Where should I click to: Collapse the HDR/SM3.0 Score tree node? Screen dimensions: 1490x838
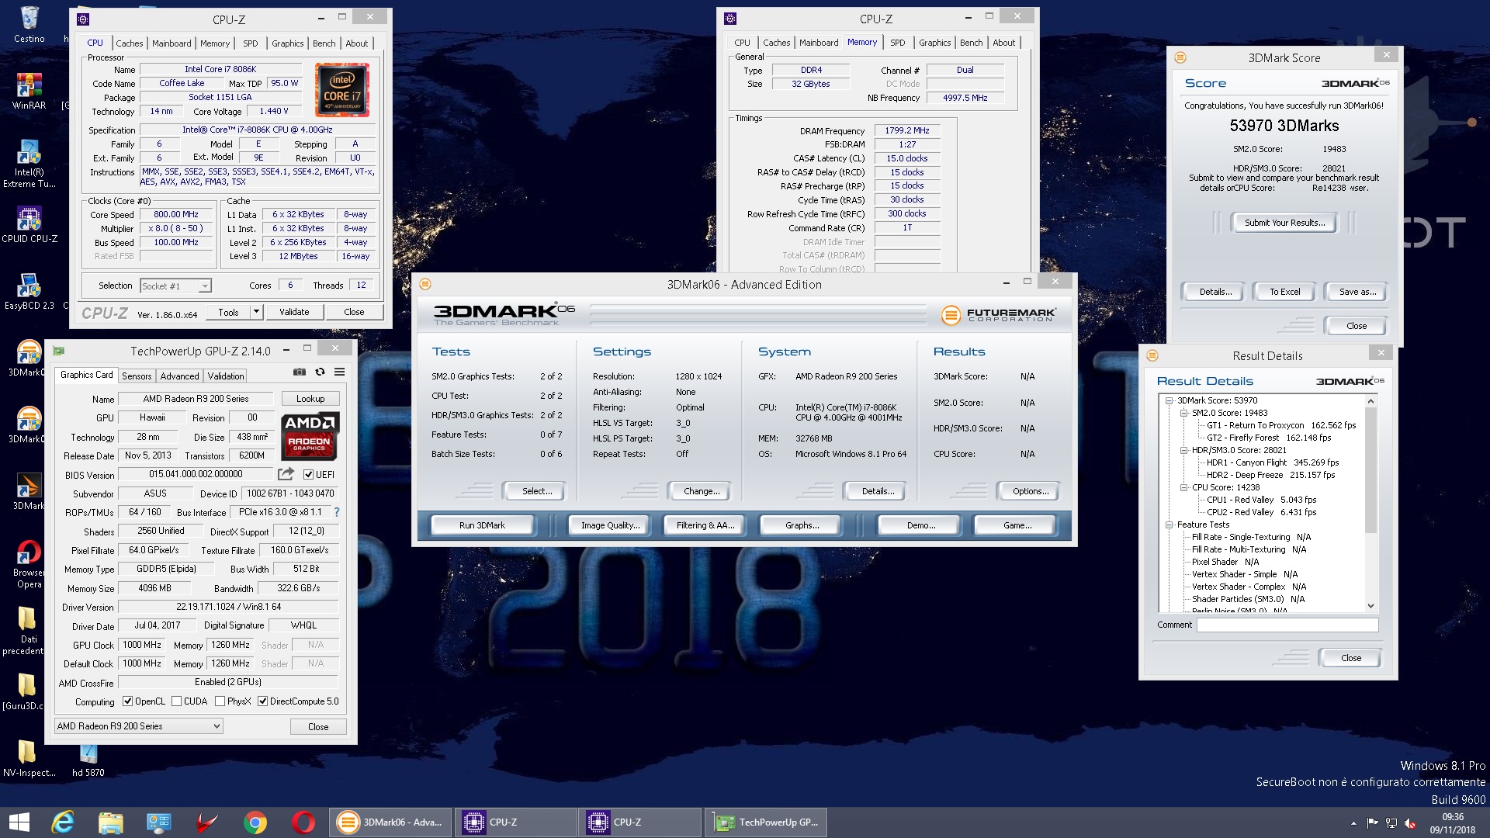pyautogui.click(x=1184, y=451)
